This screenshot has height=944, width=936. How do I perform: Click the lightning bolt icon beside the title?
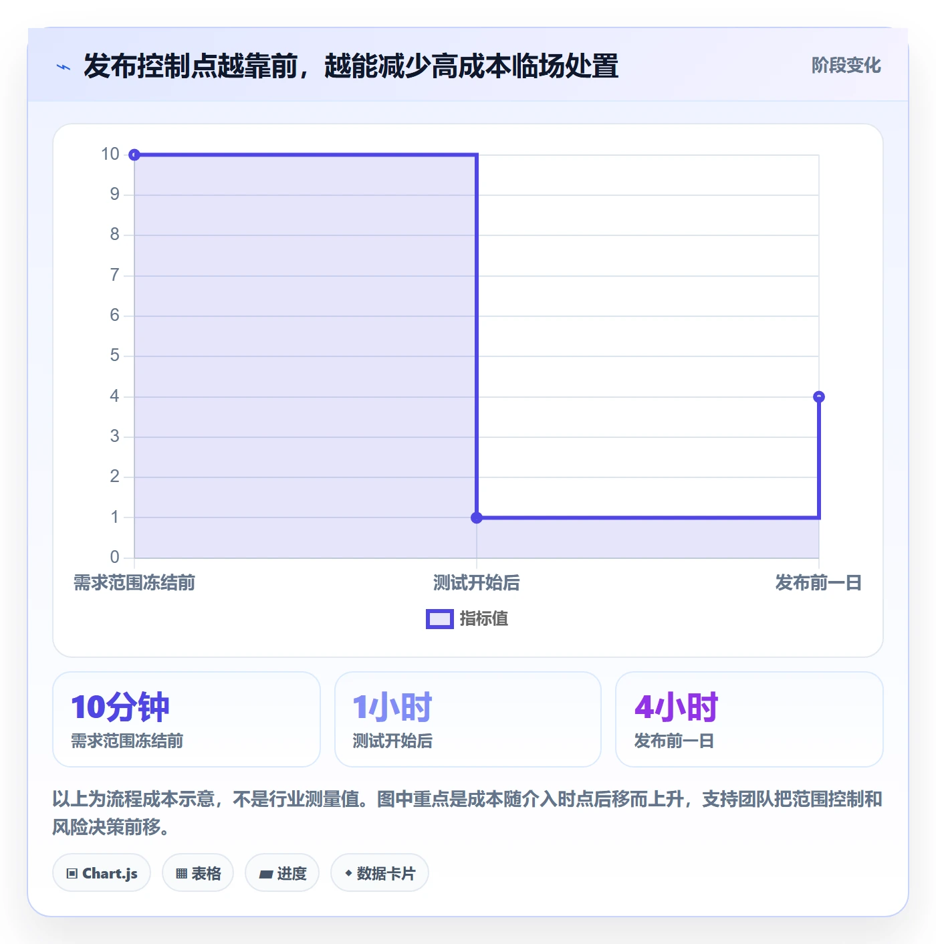click(x=64, y=67)
